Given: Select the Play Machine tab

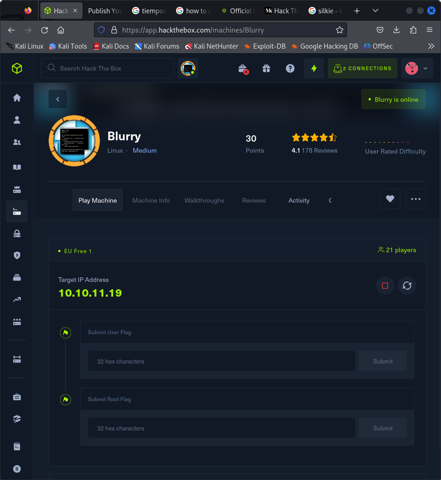Looking at the screenshot, I should 98,200.
